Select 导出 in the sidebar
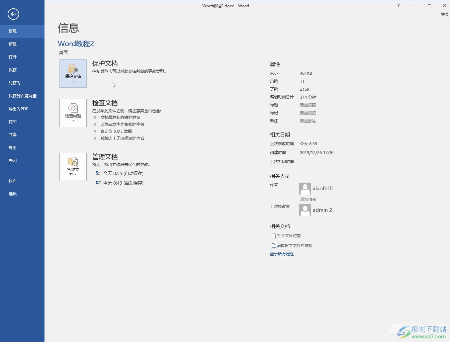Image resolution: width=450 pixels, height=342 pixels. coord(22,148)
